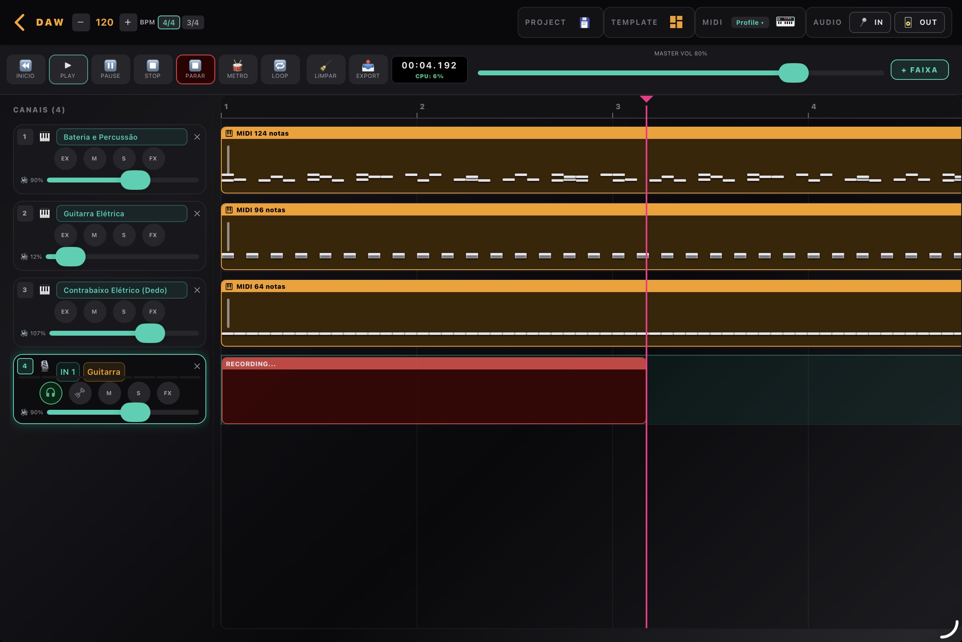Select the MIDI 124 notas clip header
This screenshot has height=642, width=962.
[x=591, y=133]
